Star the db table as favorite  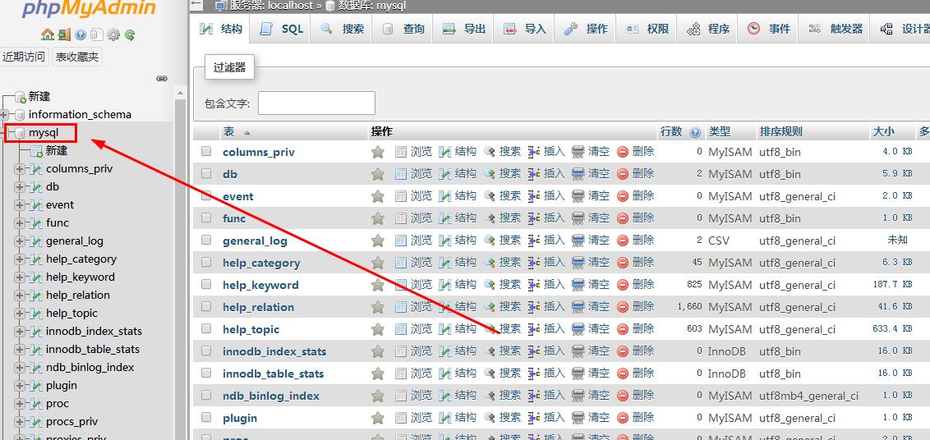378,174
